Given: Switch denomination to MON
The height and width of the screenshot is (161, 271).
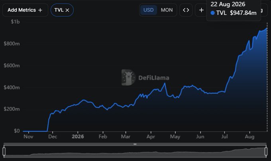Looking at the screenshot, I should [167, 10].
